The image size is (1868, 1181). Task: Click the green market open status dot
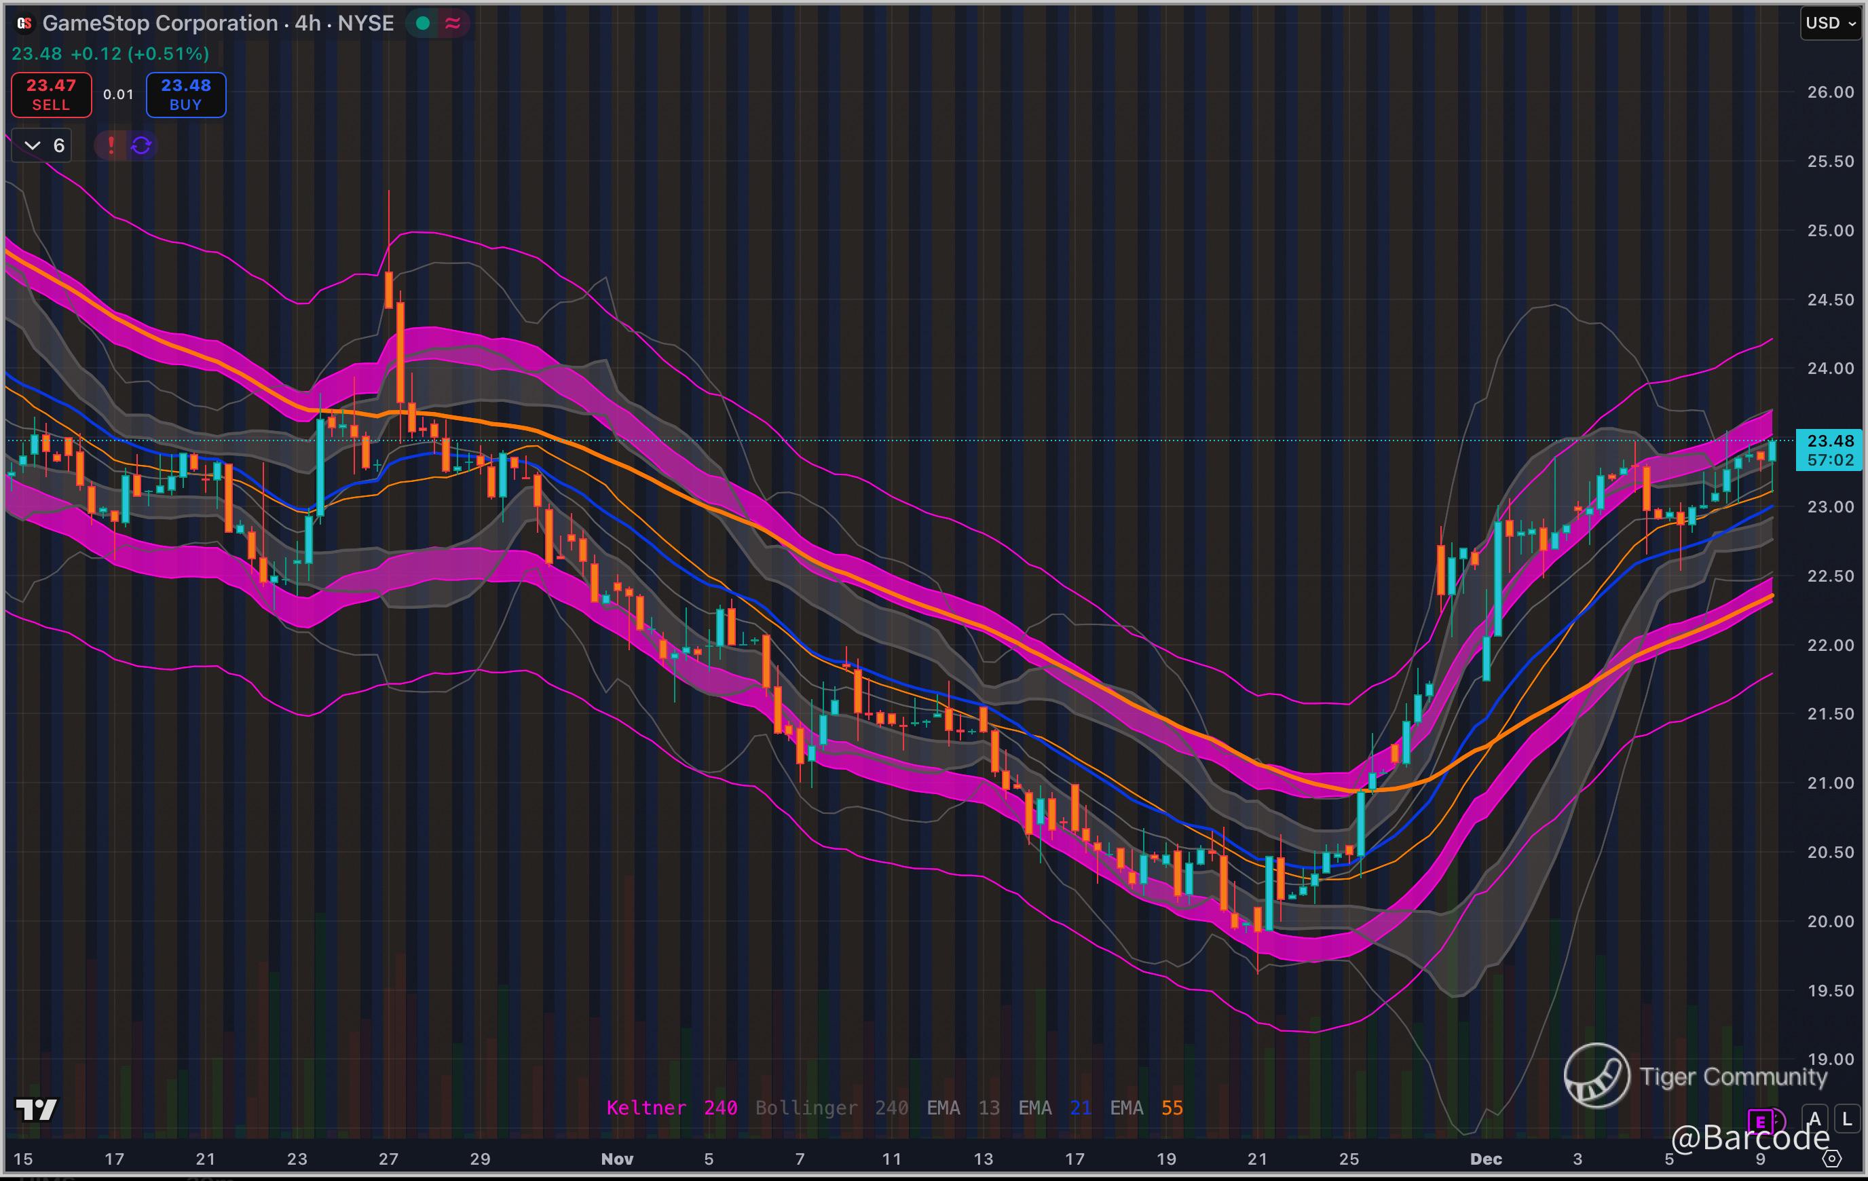pyautogui.click(x=423, y=23)
